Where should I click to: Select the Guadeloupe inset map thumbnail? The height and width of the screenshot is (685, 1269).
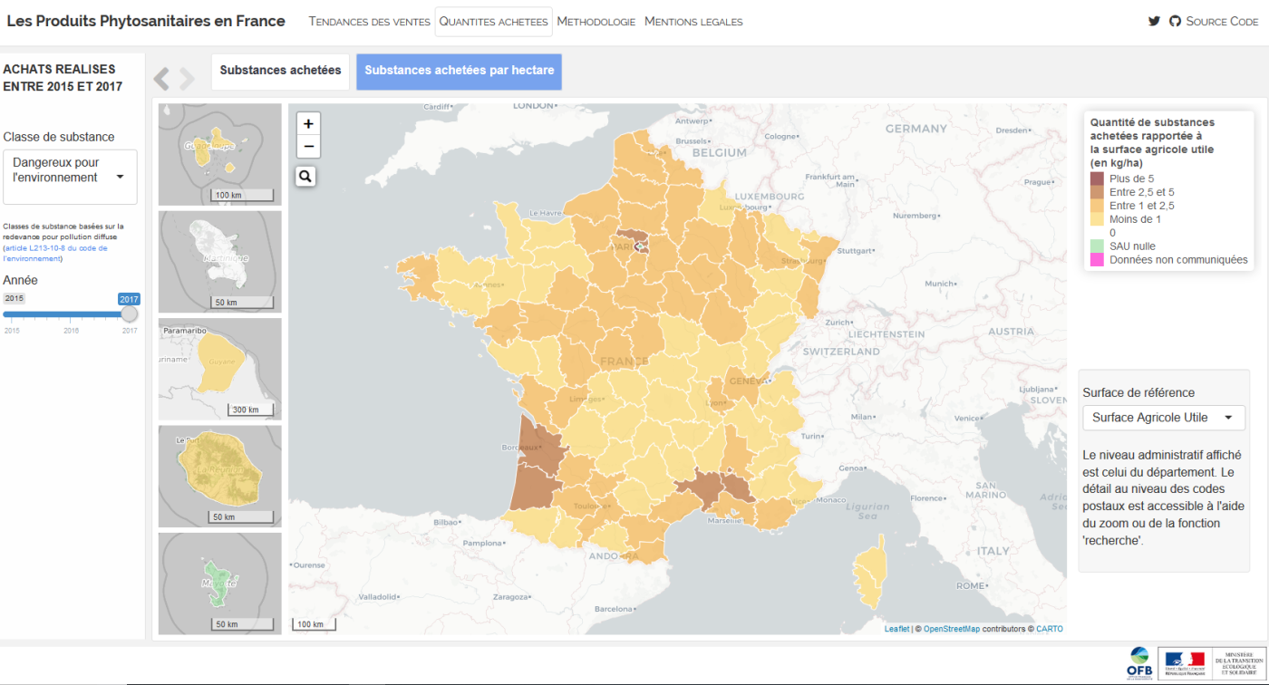[219, 154]
